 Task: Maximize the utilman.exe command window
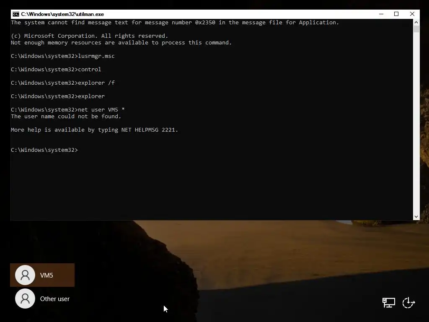(x=396, y=14)
